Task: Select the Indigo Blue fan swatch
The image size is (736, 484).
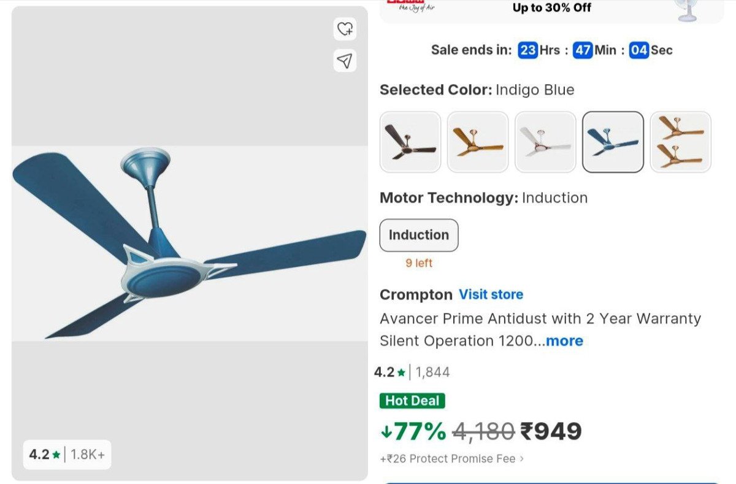Action: pos(613,142)
